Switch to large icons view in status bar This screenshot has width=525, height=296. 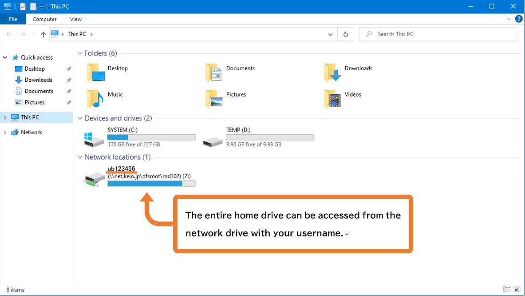tap(516, 290)
